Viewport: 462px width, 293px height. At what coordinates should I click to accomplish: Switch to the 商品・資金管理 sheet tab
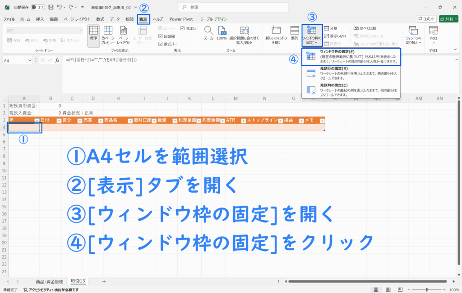coord(49,281)
